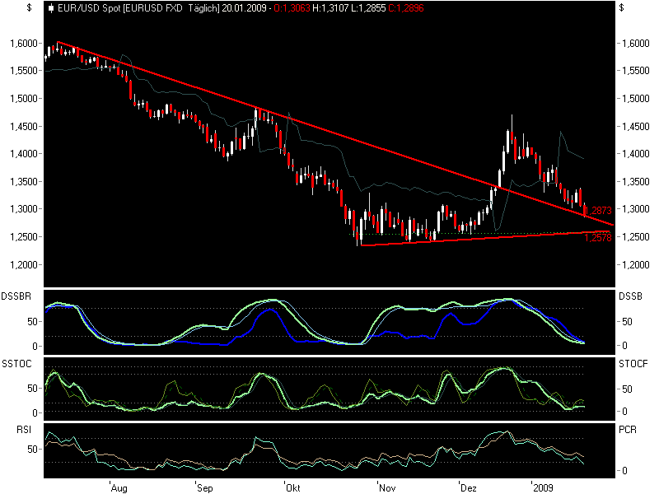Click the 1,2000 label on the left axis
The image size is (659, 494).
tap(24, 264)
